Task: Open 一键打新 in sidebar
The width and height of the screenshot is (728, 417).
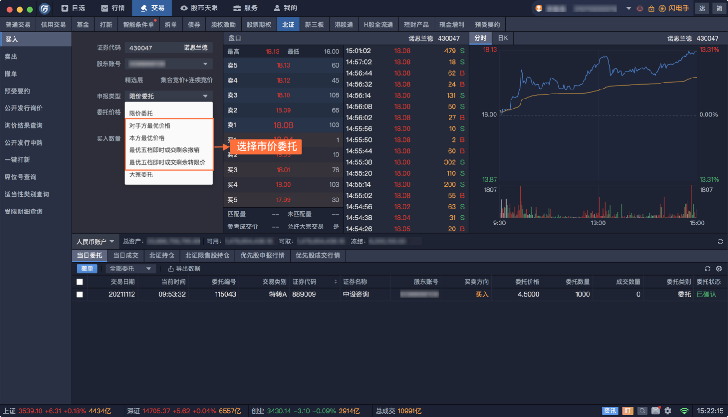Action: tap(36, 160)
